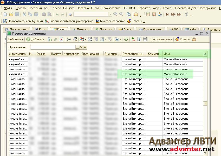Click 'Ввести хозяйственную операцию' button

click(x=69, y=21)
